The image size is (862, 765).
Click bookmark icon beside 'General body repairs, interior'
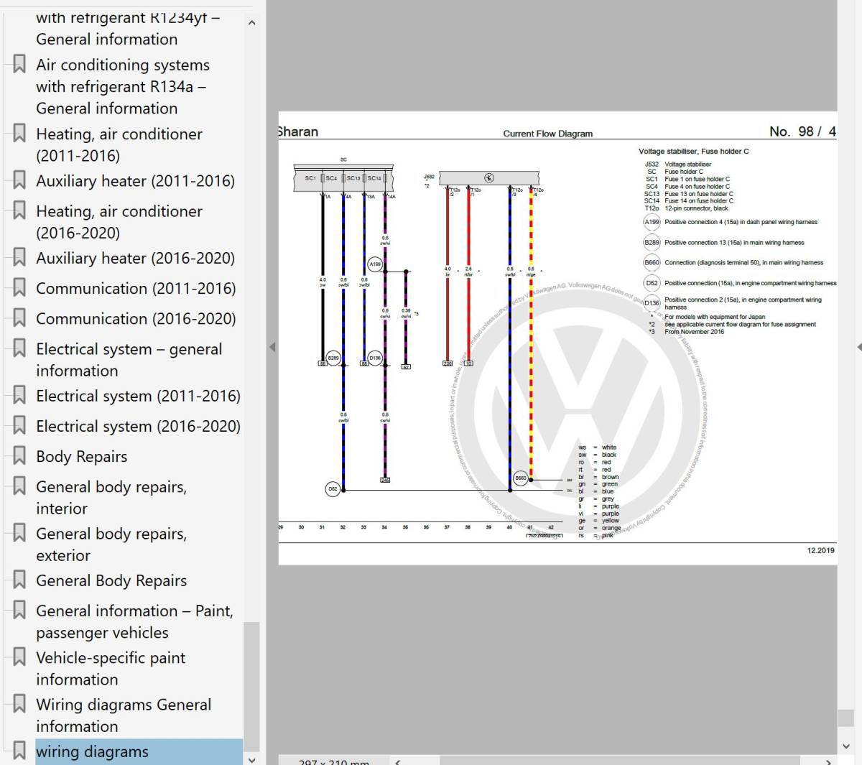click(19, 486)
